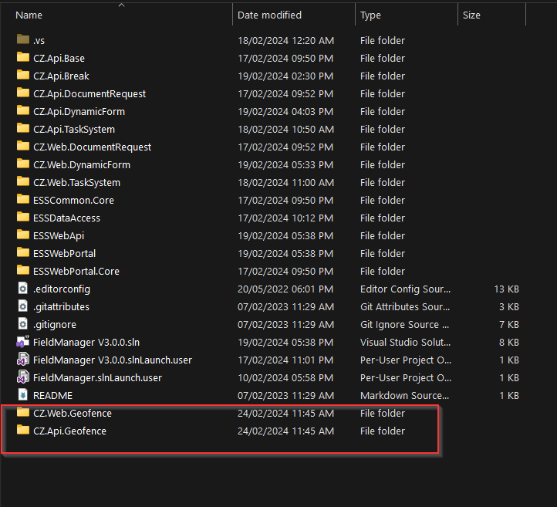Select the file name .editorconfig

pos(62,289)
